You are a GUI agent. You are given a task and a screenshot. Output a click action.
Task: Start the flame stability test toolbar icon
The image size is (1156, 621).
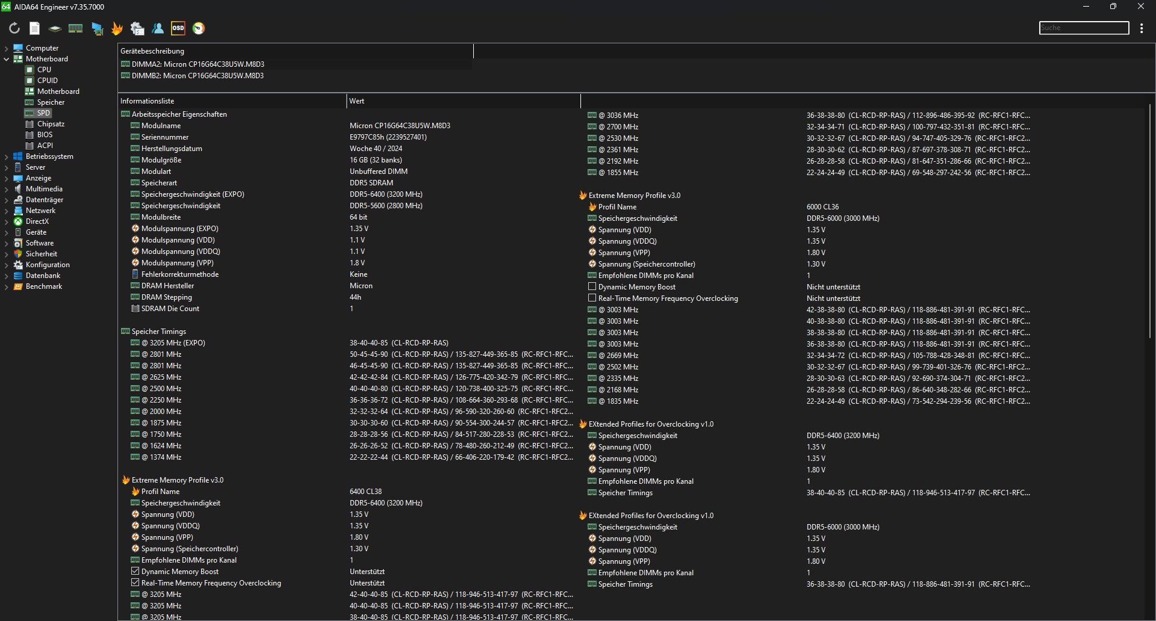pos(117,28)
